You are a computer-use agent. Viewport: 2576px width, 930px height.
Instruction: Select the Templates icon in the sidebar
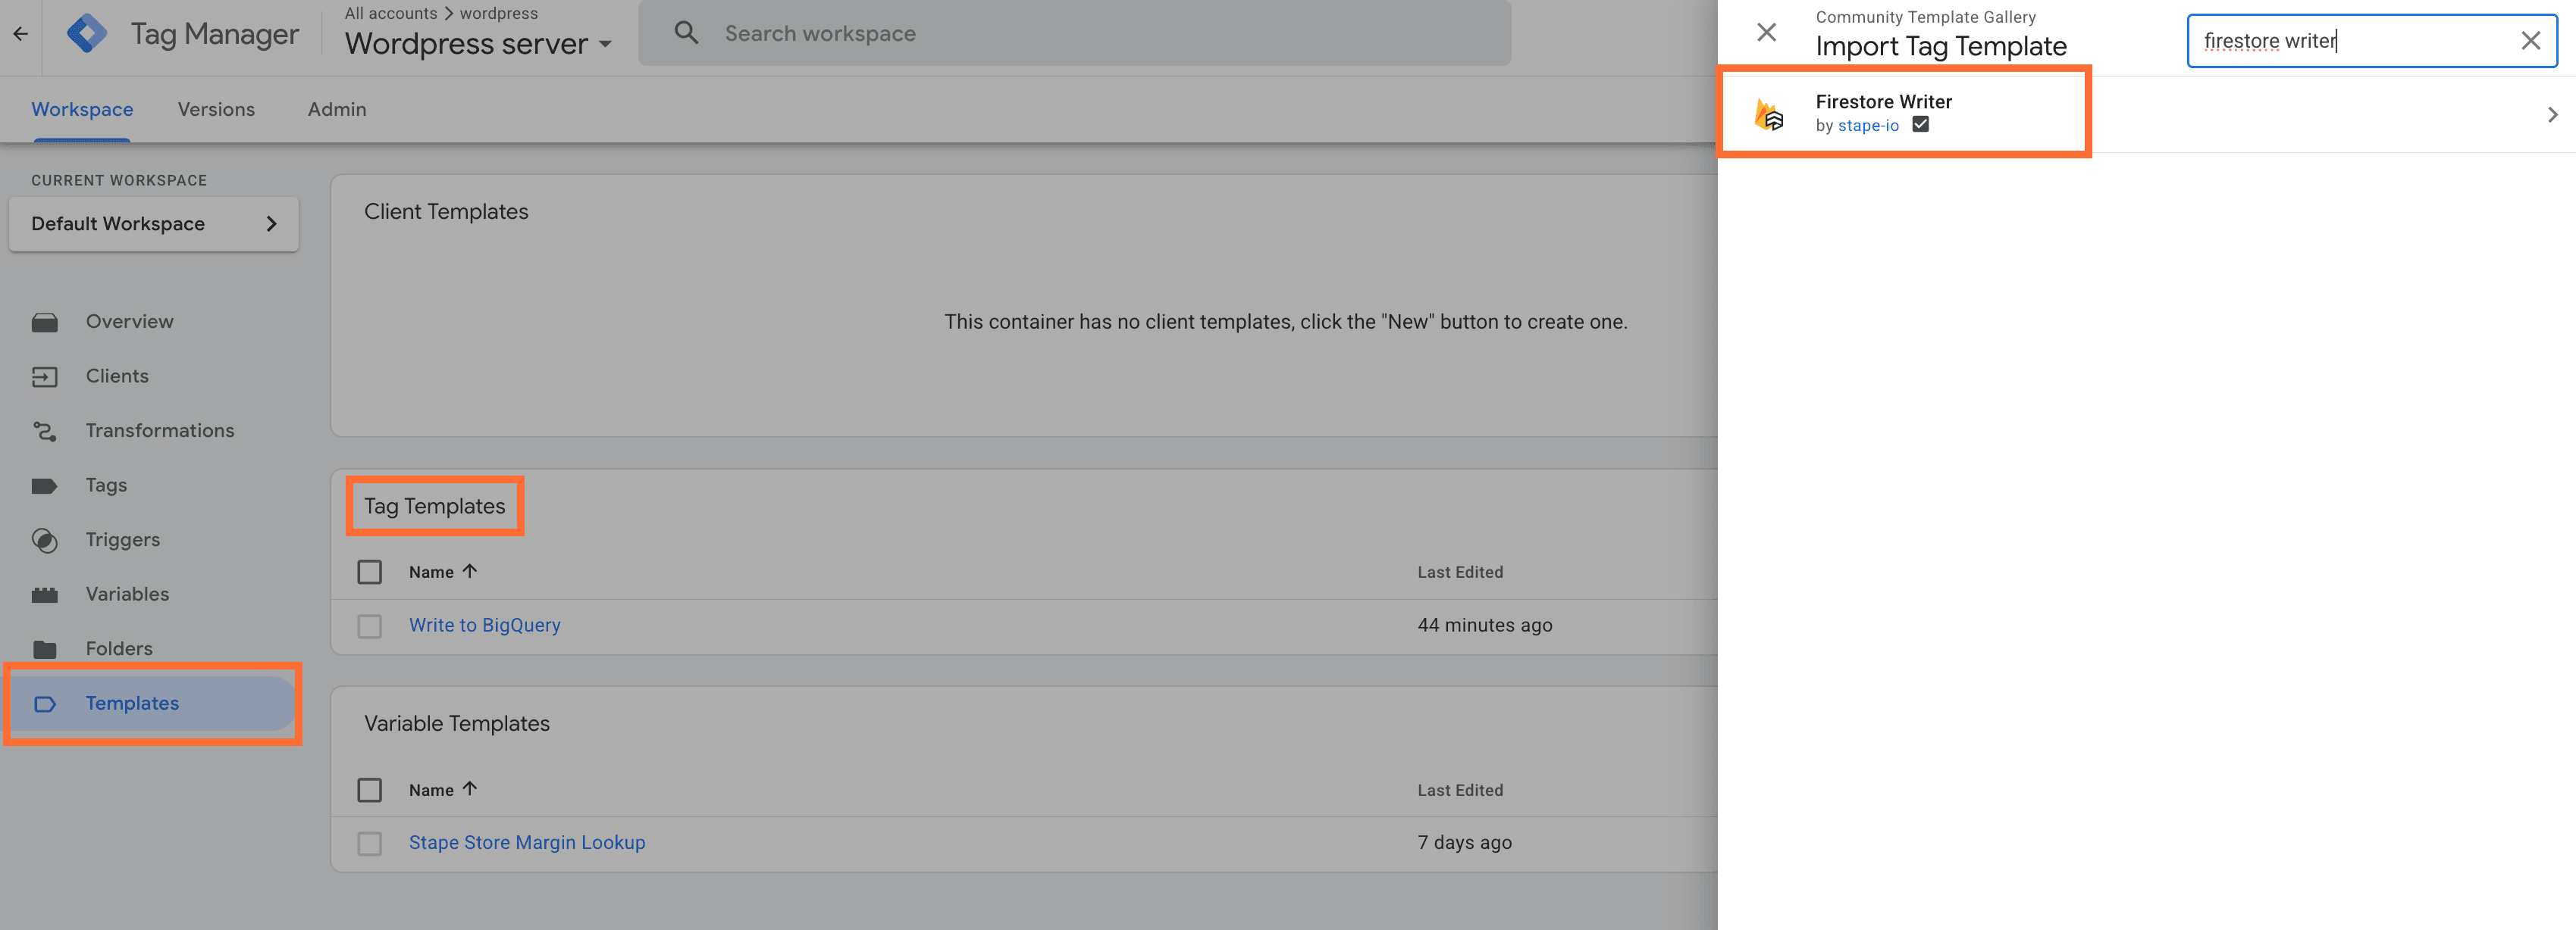click(x=45, y=704)
